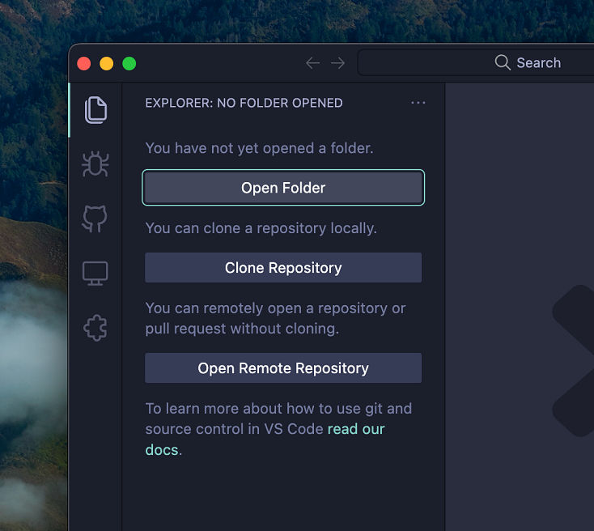This screenshot has width=594, height=531.
Task: Close the window with red button
Action: 84,63
